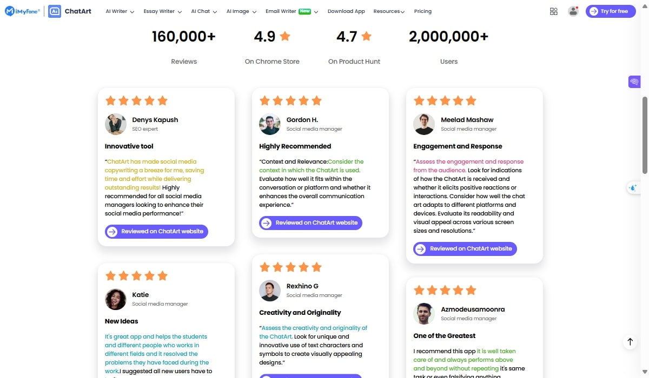Click the ChatArt logo icon
This screenshot has width=649, height=378.
[55, 11]
